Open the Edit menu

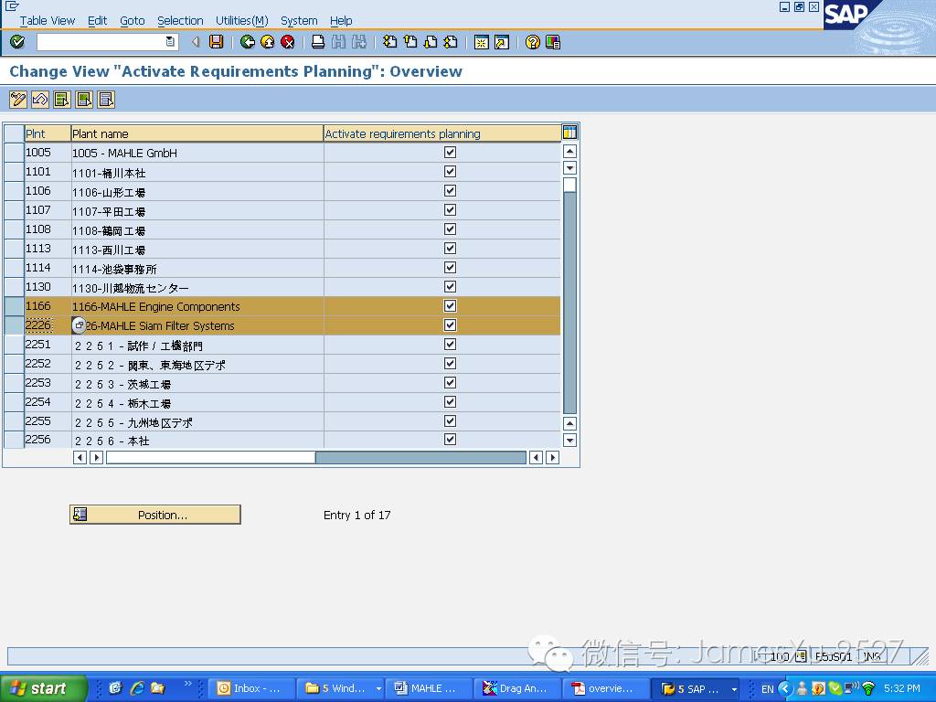pos(97,20)
